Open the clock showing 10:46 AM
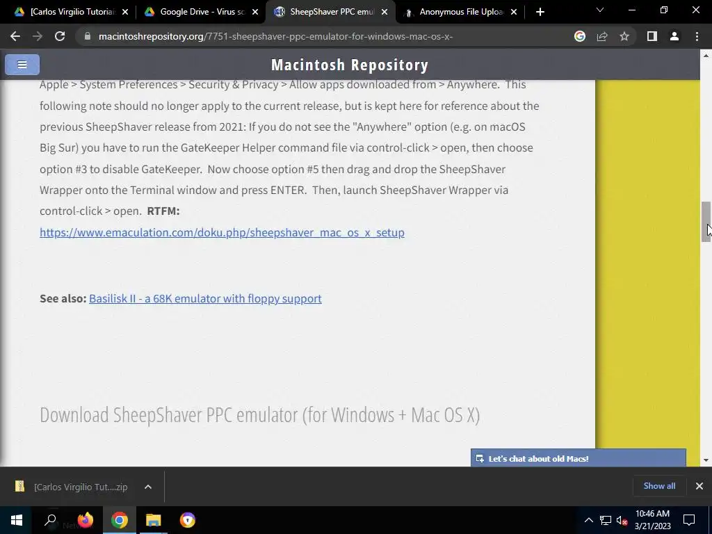 pyautogui.click(x=652, y=520)
